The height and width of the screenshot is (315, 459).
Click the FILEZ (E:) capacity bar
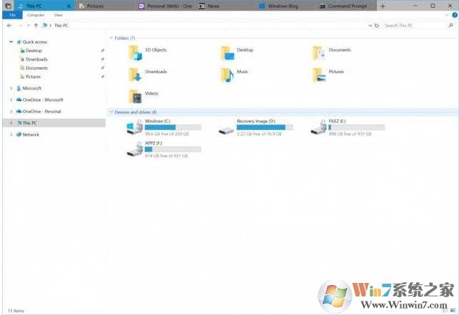coord(356,127)
